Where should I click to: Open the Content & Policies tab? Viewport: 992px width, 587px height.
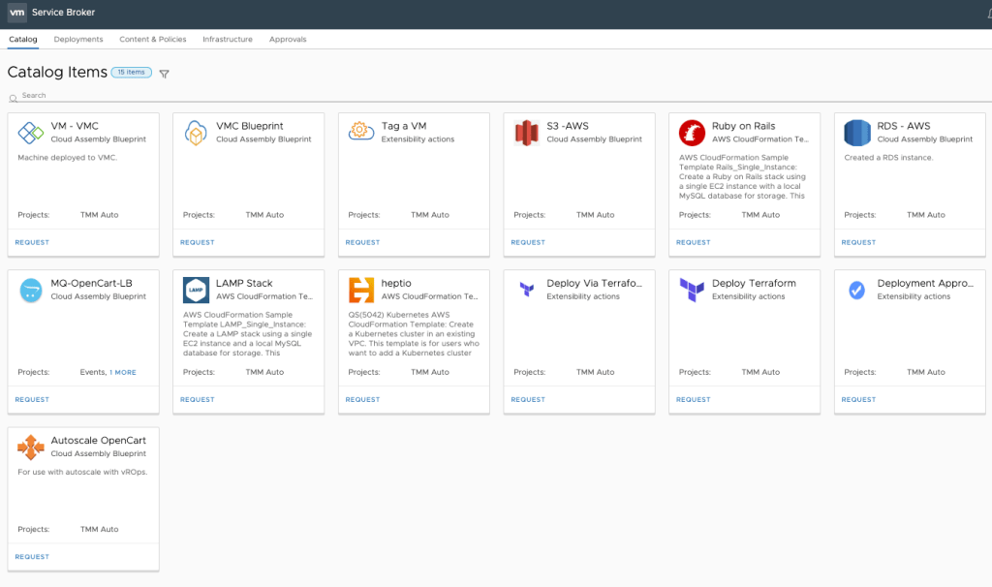coord(152,40)
